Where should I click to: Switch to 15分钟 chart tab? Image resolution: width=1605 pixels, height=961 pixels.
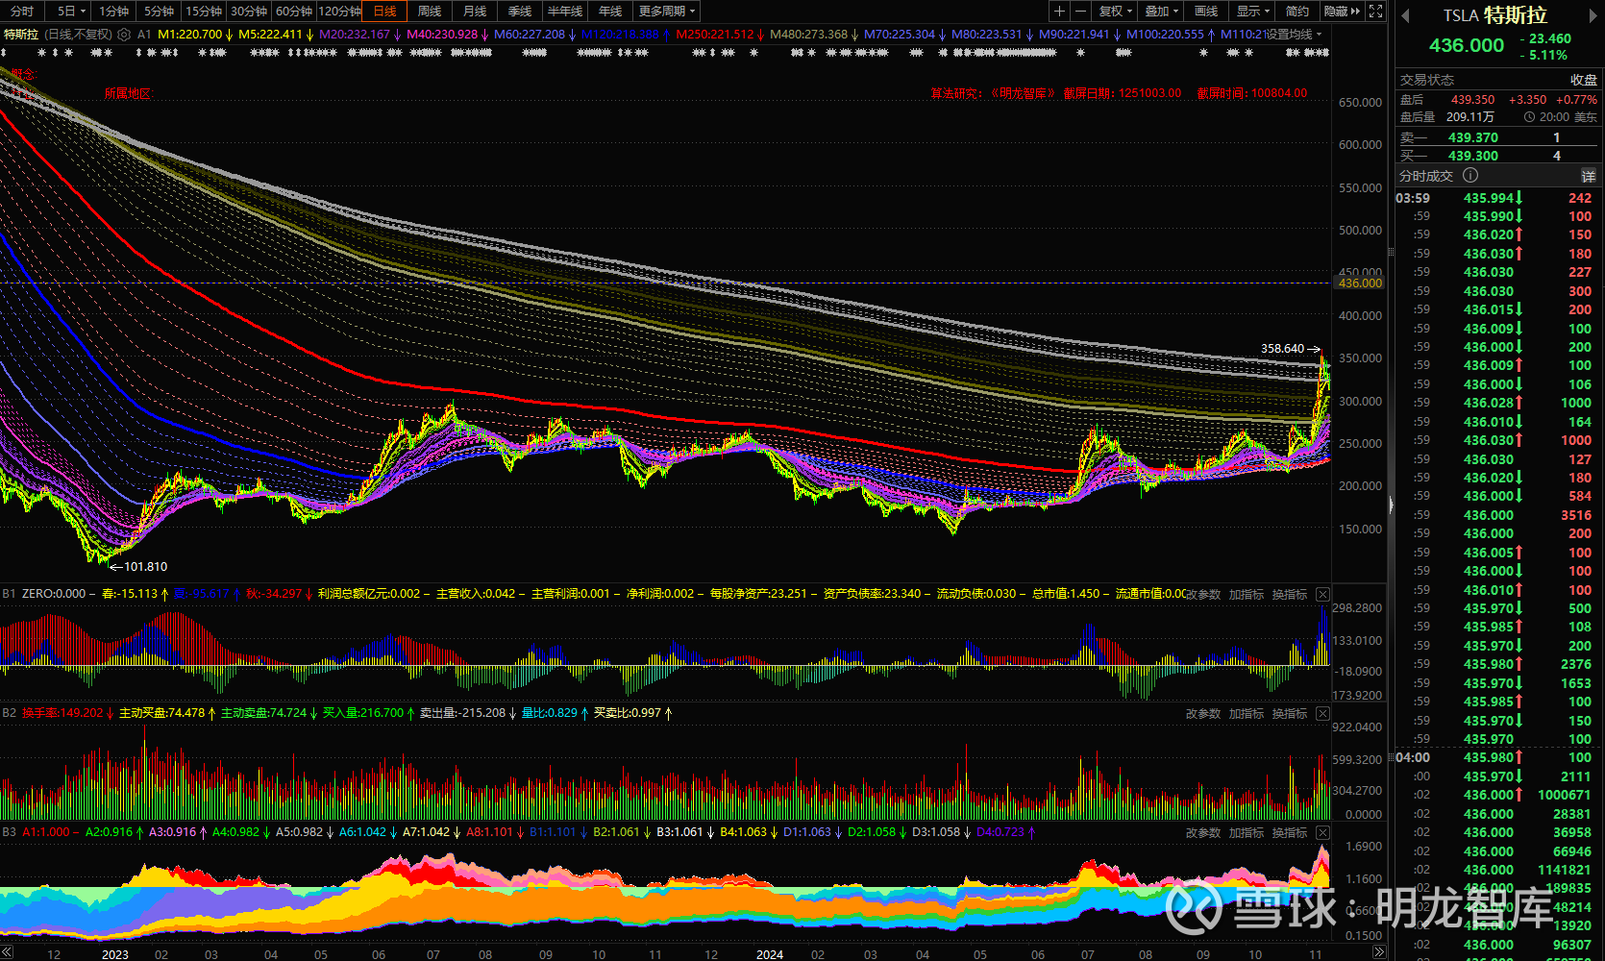tap(204, 12)
